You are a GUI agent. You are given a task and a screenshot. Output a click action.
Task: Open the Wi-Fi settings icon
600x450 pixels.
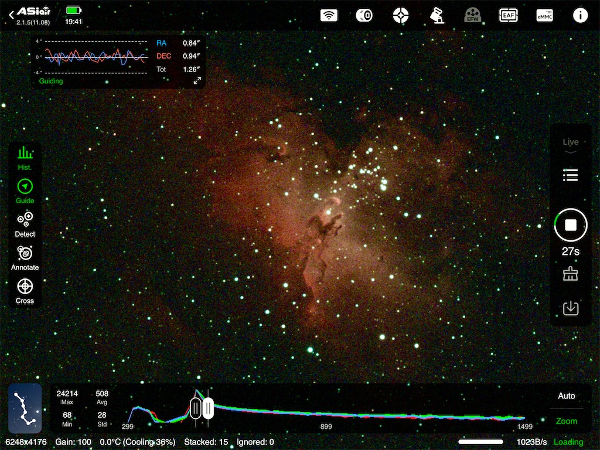329,15
